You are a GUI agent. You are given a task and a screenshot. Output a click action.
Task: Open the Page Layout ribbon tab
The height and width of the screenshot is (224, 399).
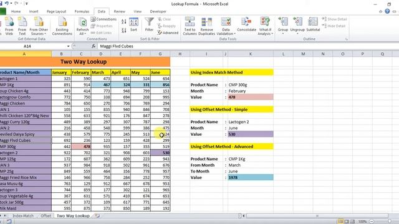(x=56, y=11)
